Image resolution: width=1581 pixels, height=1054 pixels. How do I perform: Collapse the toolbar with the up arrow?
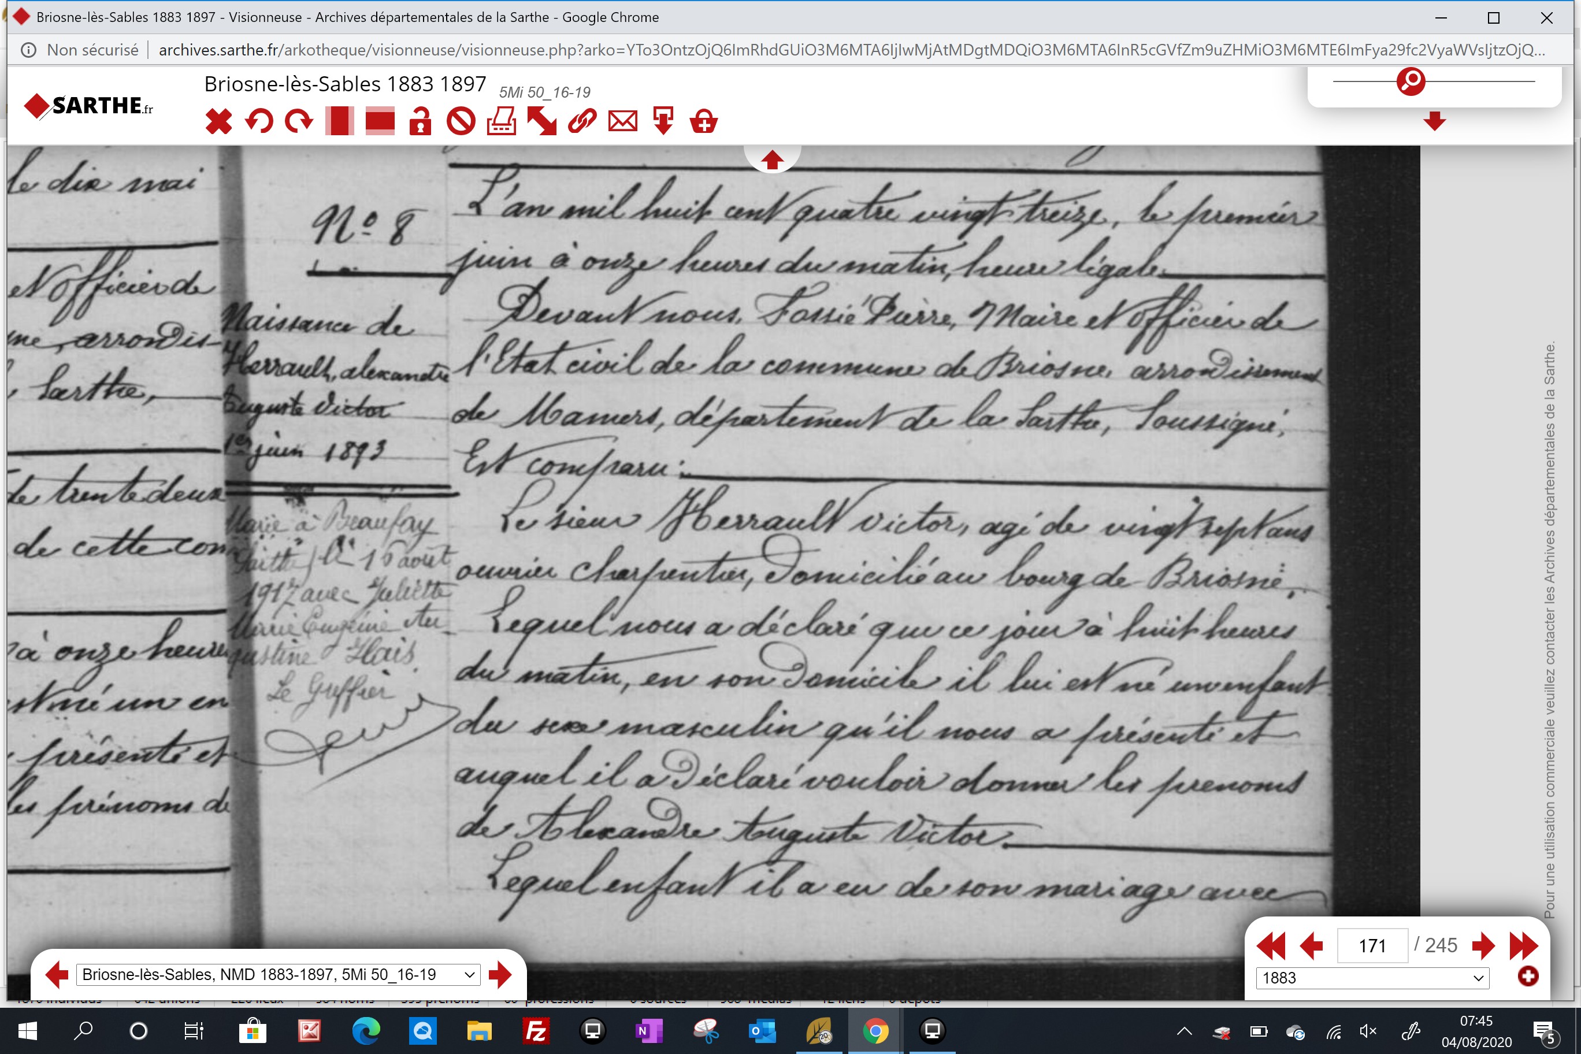point(771,159)
